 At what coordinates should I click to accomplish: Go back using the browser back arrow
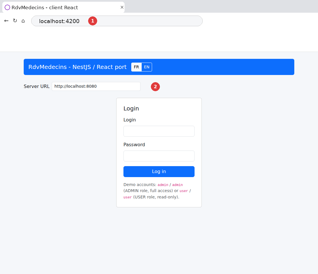[x=6, y=21]
